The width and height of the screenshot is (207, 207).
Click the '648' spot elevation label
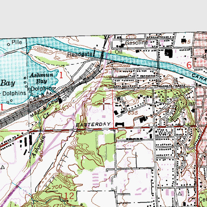(82, 133)
